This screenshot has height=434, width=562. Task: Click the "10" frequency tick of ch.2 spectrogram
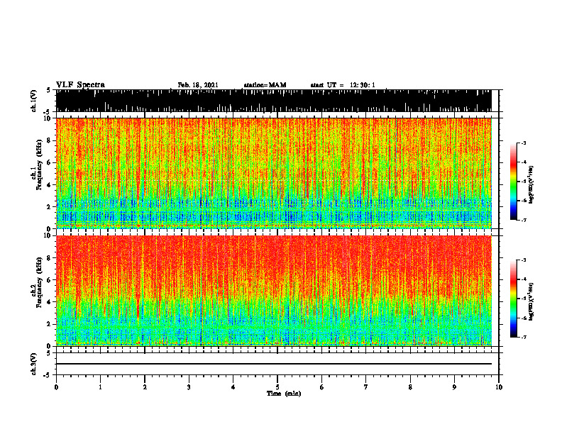click(x=48, y=235)
